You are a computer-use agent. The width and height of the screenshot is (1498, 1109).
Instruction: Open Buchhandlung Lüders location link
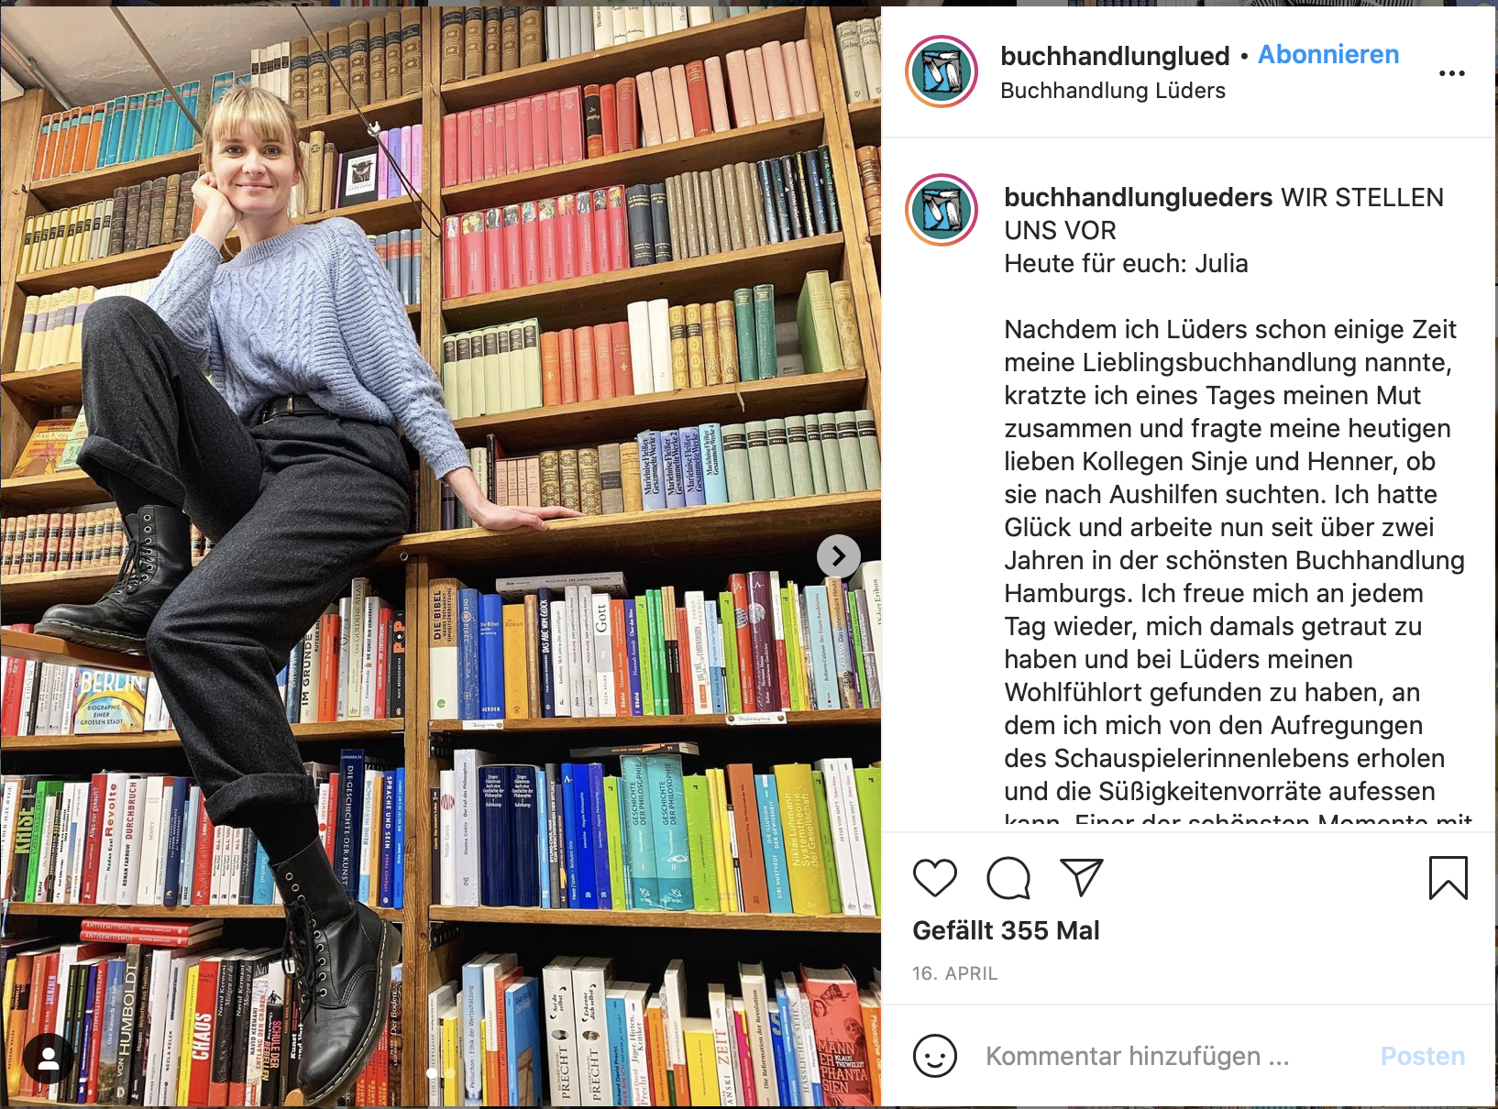[1113, 91]
